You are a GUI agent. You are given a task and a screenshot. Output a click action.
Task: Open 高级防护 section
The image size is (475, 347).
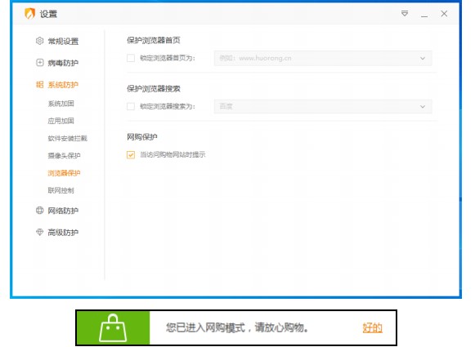(x=63, y=233)
